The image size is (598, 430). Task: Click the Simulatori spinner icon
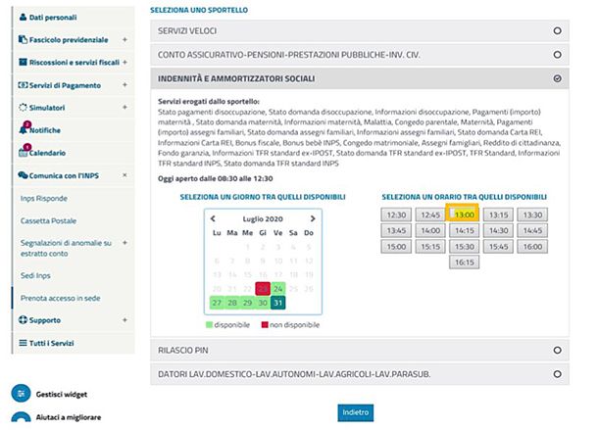pos(23,108)
